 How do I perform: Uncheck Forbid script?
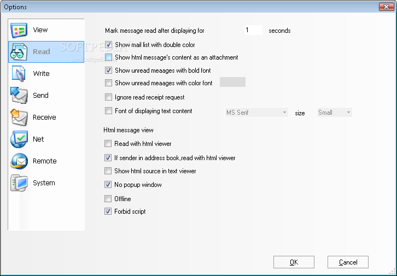coord(108,212)
